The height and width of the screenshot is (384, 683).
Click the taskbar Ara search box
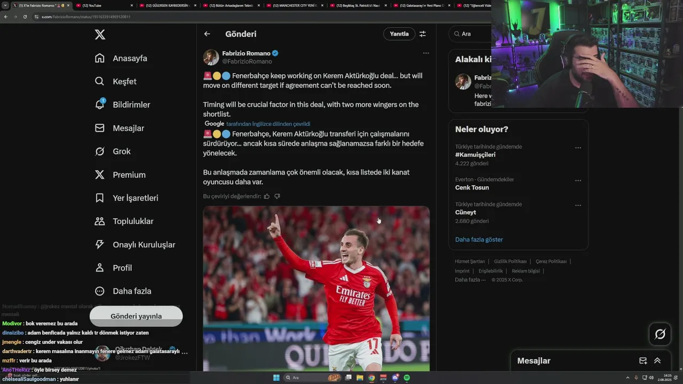point(313,378)
